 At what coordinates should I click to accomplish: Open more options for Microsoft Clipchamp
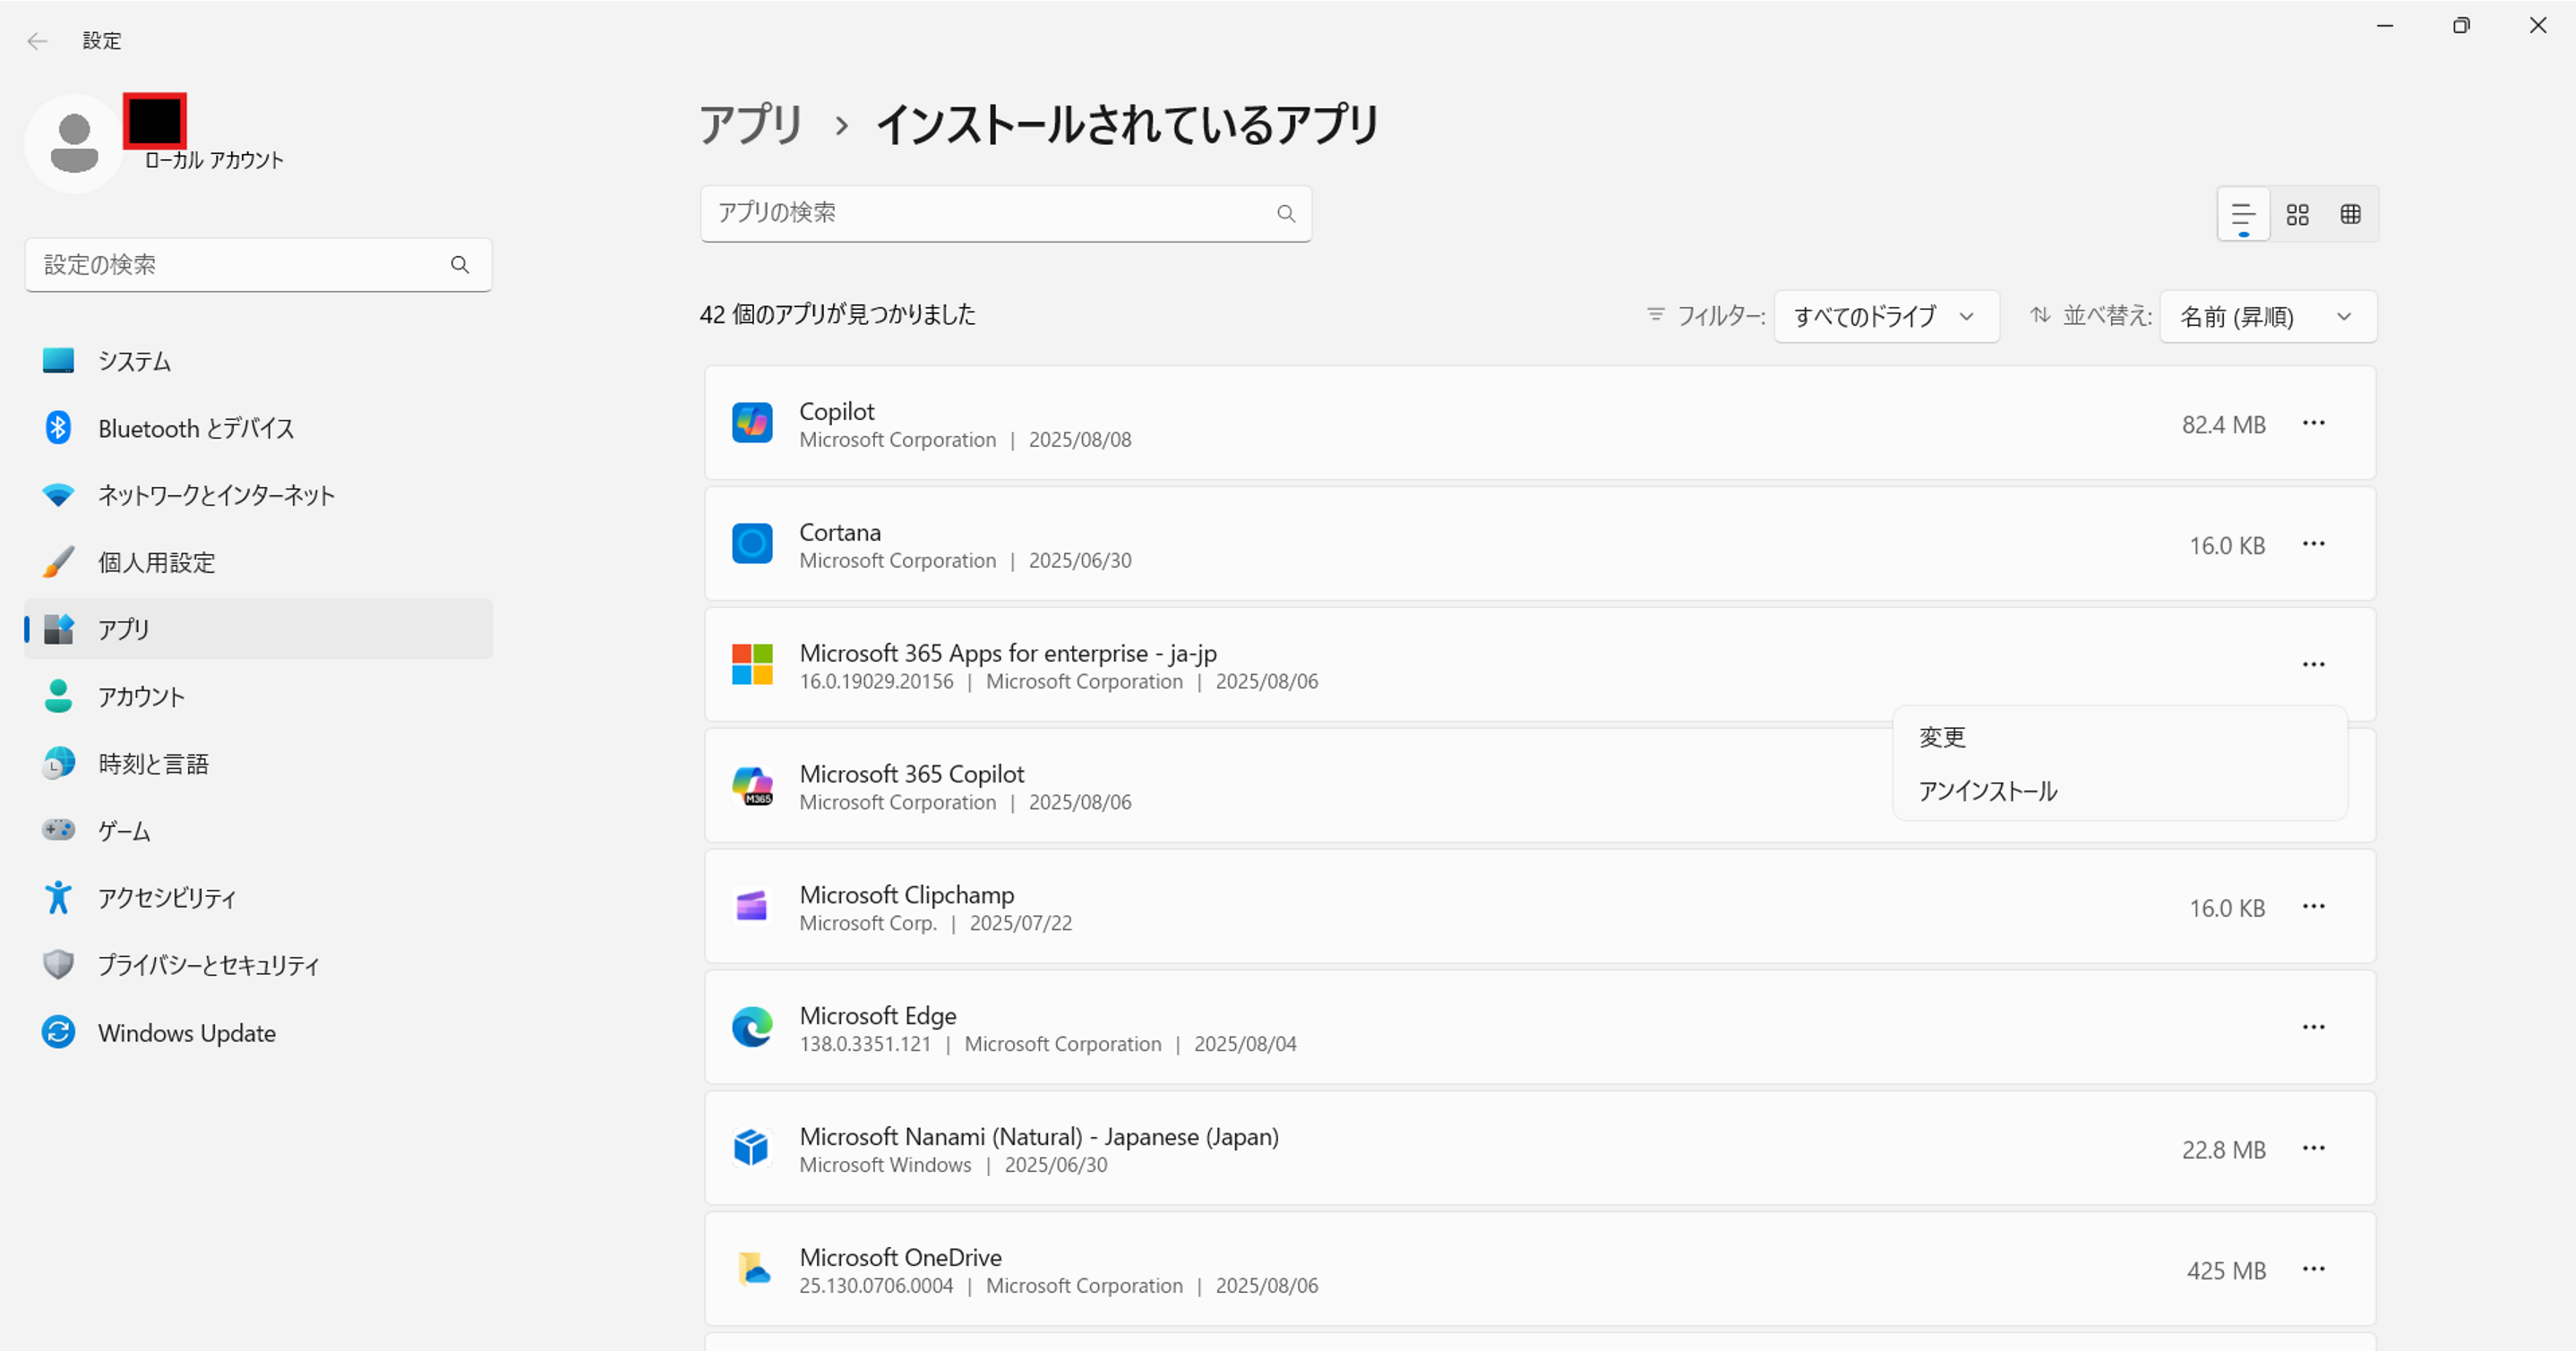[x=2313, y=906]
